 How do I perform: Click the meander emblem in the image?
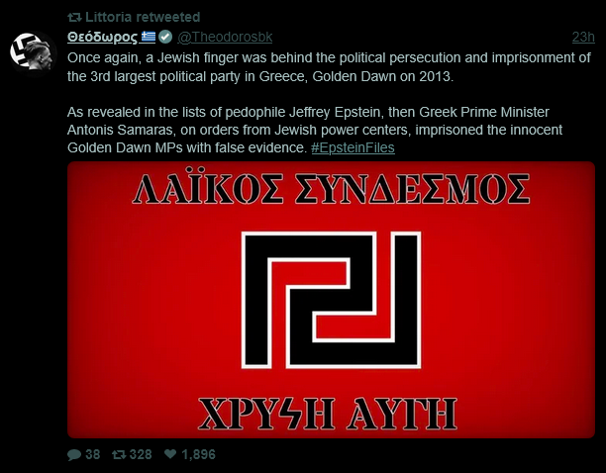[331, 300]
